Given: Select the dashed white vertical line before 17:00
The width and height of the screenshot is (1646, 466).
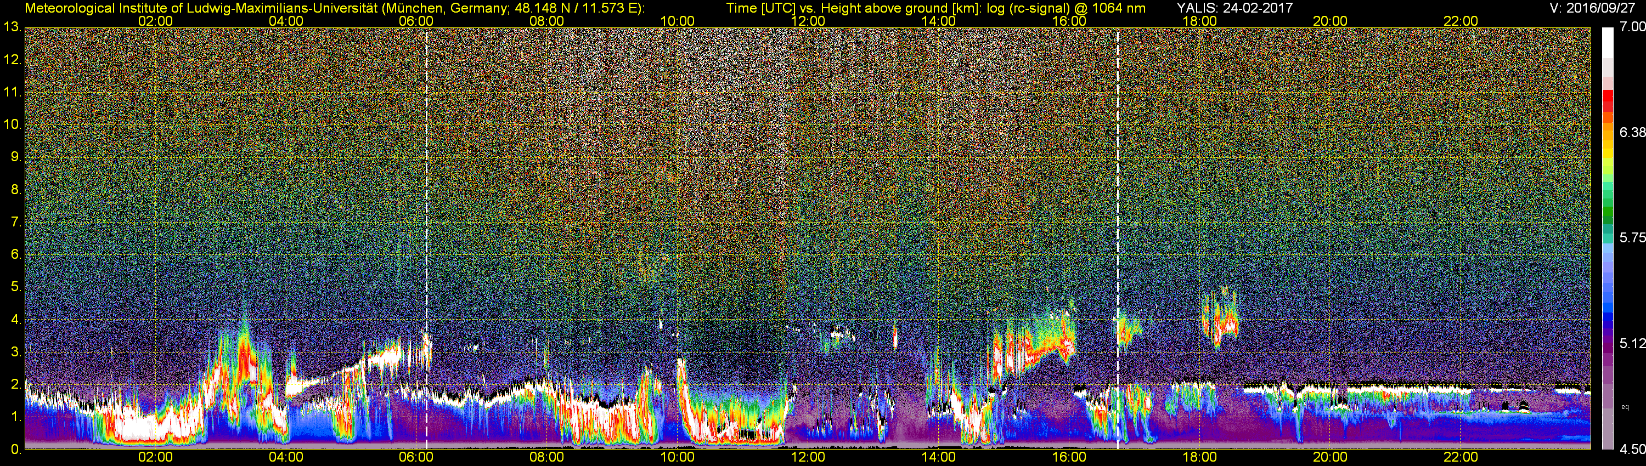Looking at the screenshot, I should 1118,238.
